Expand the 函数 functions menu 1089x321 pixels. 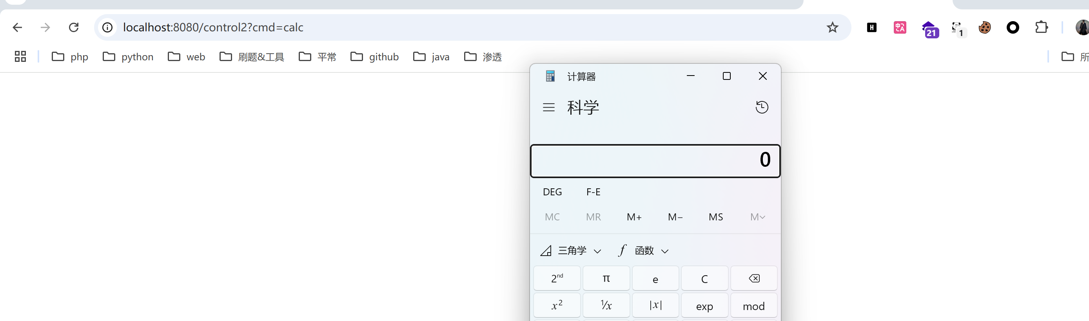tap(643, 251)
